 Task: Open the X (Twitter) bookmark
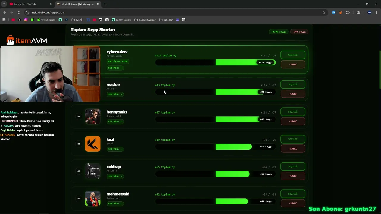point(19,20)
